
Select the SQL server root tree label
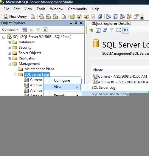coord(42,37)
